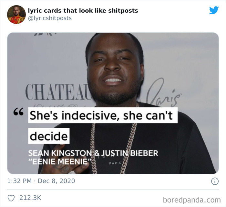Open the boredpanda.com watermark link
The width and height of the screenshot is (226, 207).
pos(192,200)
